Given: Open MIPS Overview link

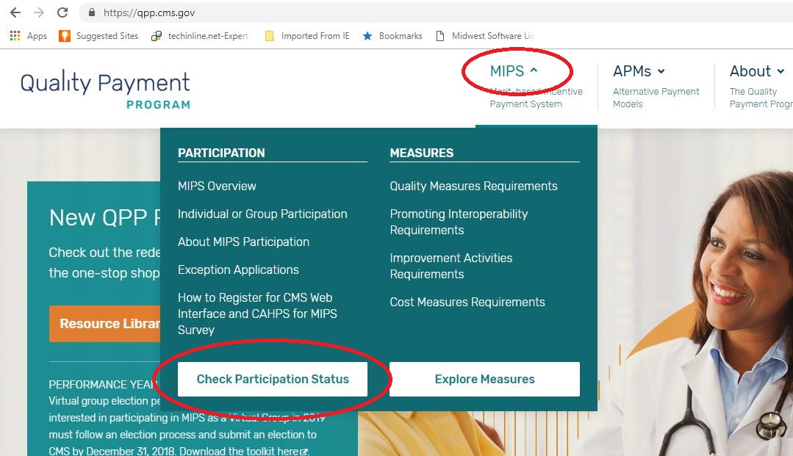Looking at the screenshot, I should click(x=217, y=186).
